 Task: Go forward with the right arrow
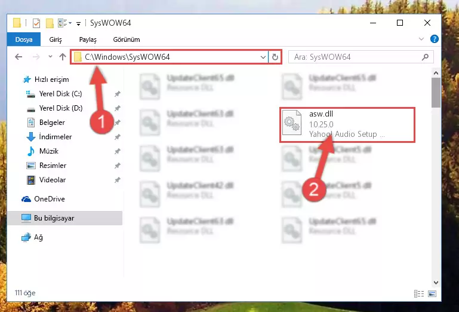[x=36, y=57]
